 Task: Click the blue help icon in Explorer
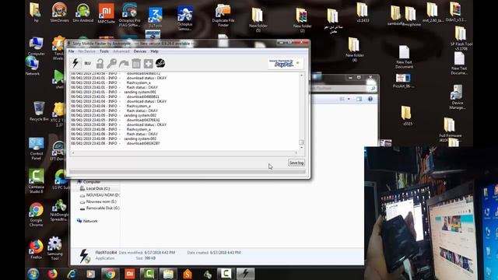coord(370,99)
